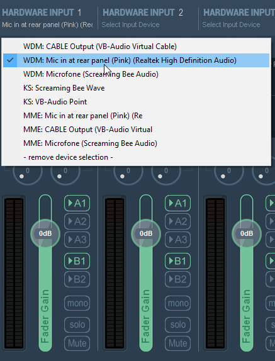Open Hardware Input 2 Select Input Device

tap(130, 25)
